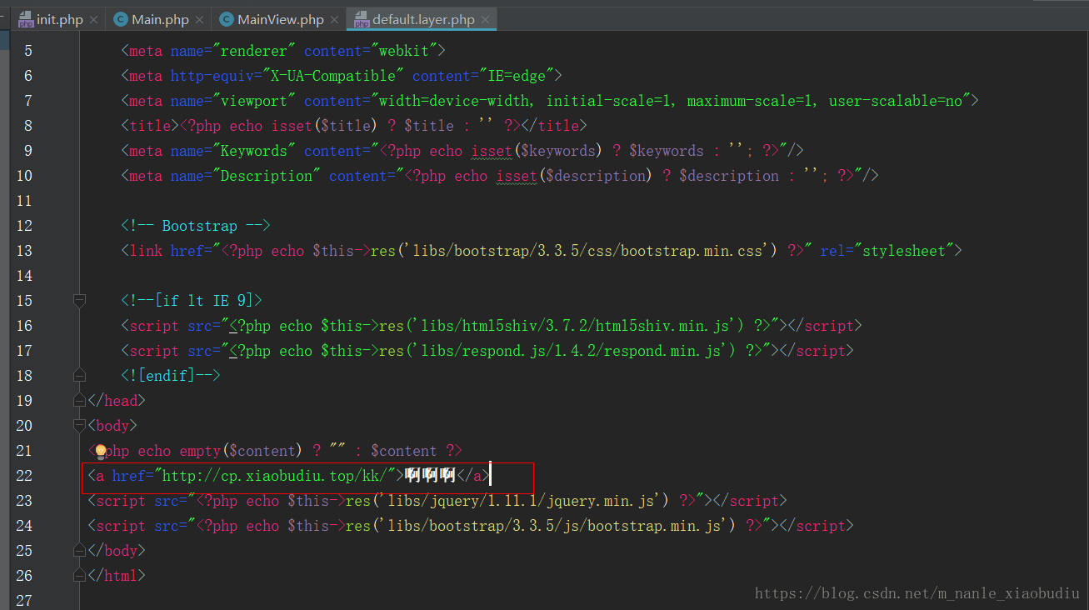Click isset($keywords) on line 9
The image size is (1089, 610).
click(x=536, y=151)
